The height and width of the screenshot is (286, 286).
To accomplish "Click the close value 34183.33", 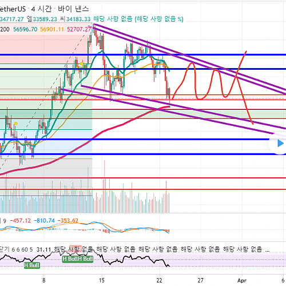I will click(x=78, y=19).
